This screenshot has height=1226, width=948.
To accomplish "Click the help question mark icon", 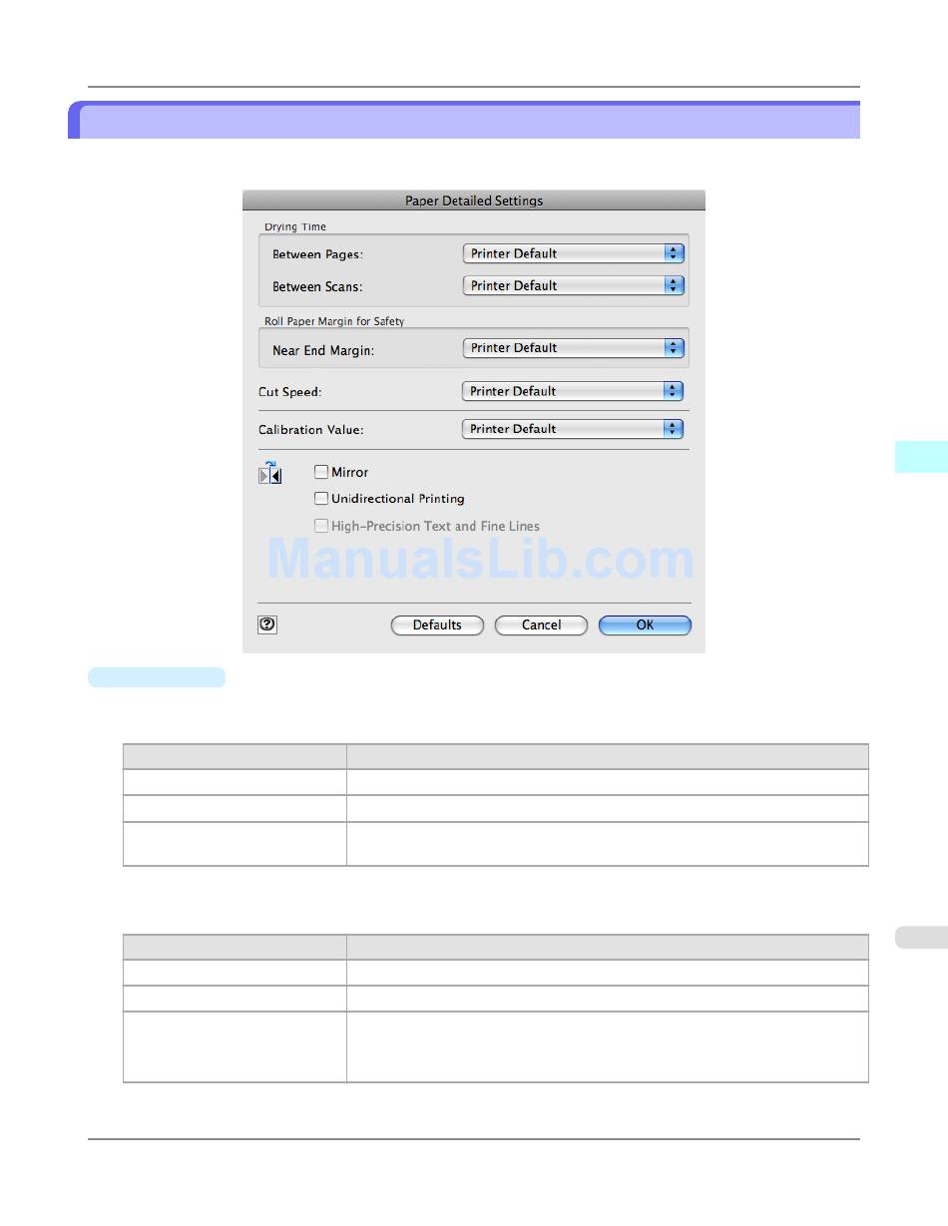I will [267, 624].
